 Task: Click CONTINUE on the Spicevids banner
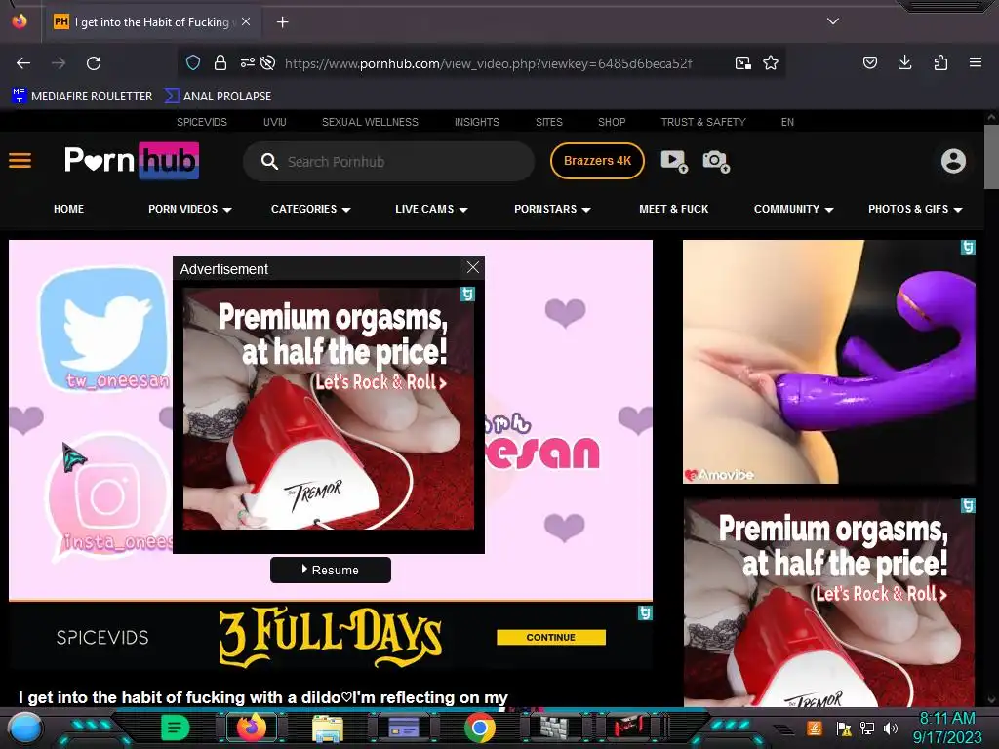coord(551,637)
